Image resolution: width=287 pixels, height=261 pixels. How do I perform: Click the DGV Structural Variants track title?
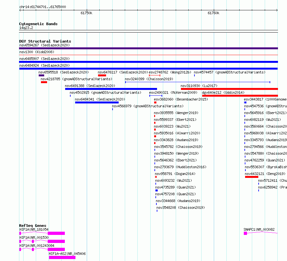[45, 41]
